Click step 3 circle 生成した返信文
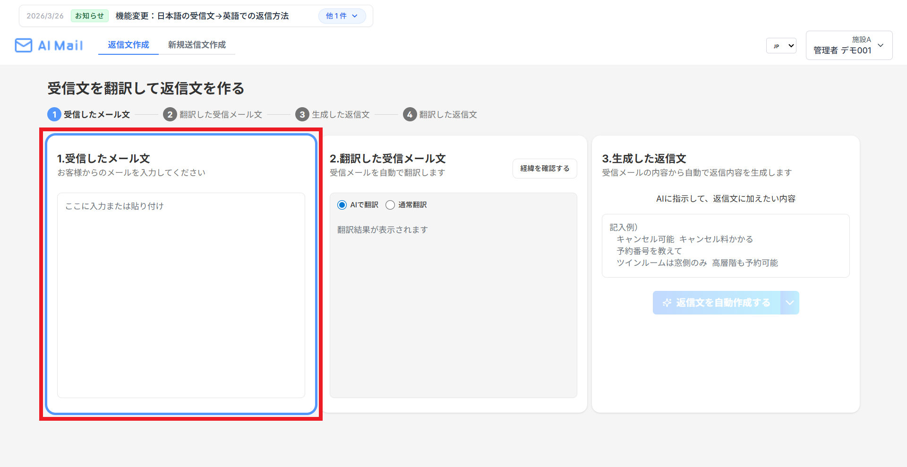The image size is (907, 467). click(x=302, y=114)
